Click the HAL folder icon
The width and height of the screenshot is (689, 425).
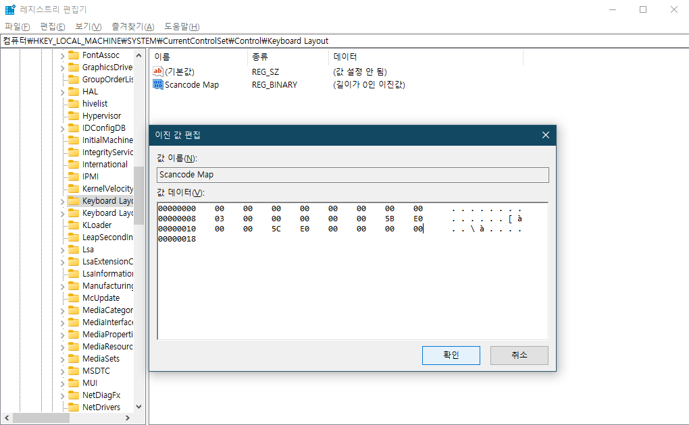[73, 91]
